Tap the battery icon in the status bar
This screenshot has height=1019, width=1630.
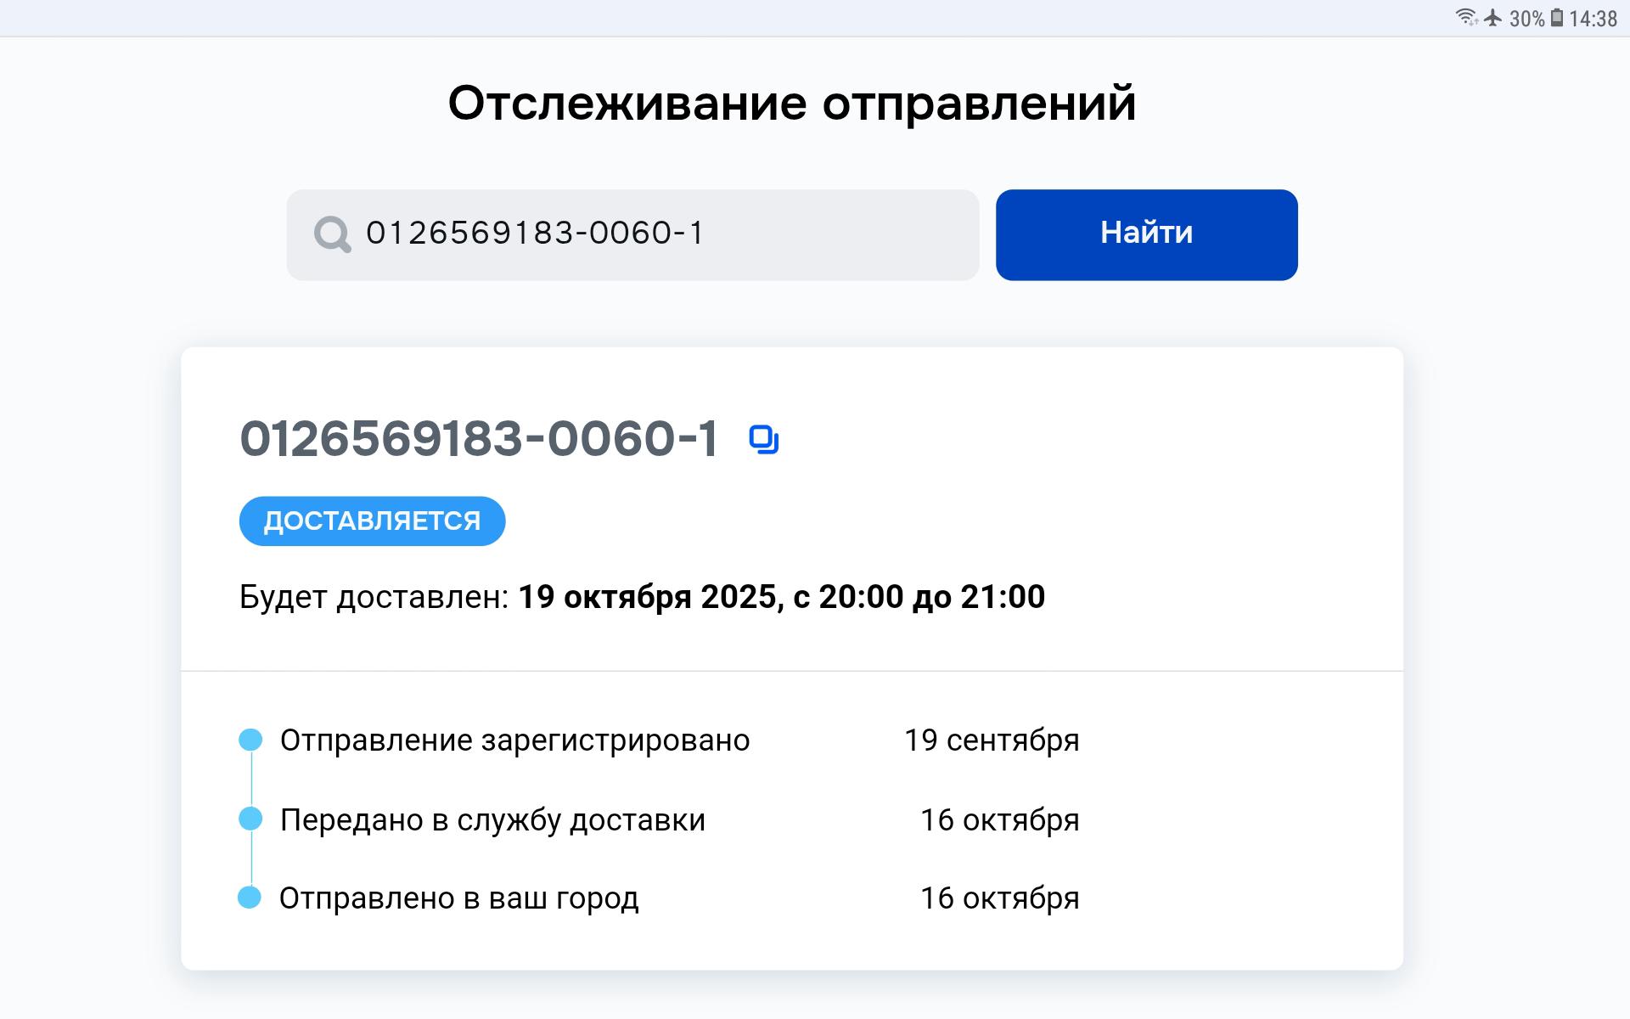[x=1557, y=18]
